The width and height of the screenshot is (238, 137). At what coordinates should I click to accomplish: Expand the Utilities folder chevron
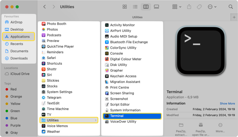[96, 120]
